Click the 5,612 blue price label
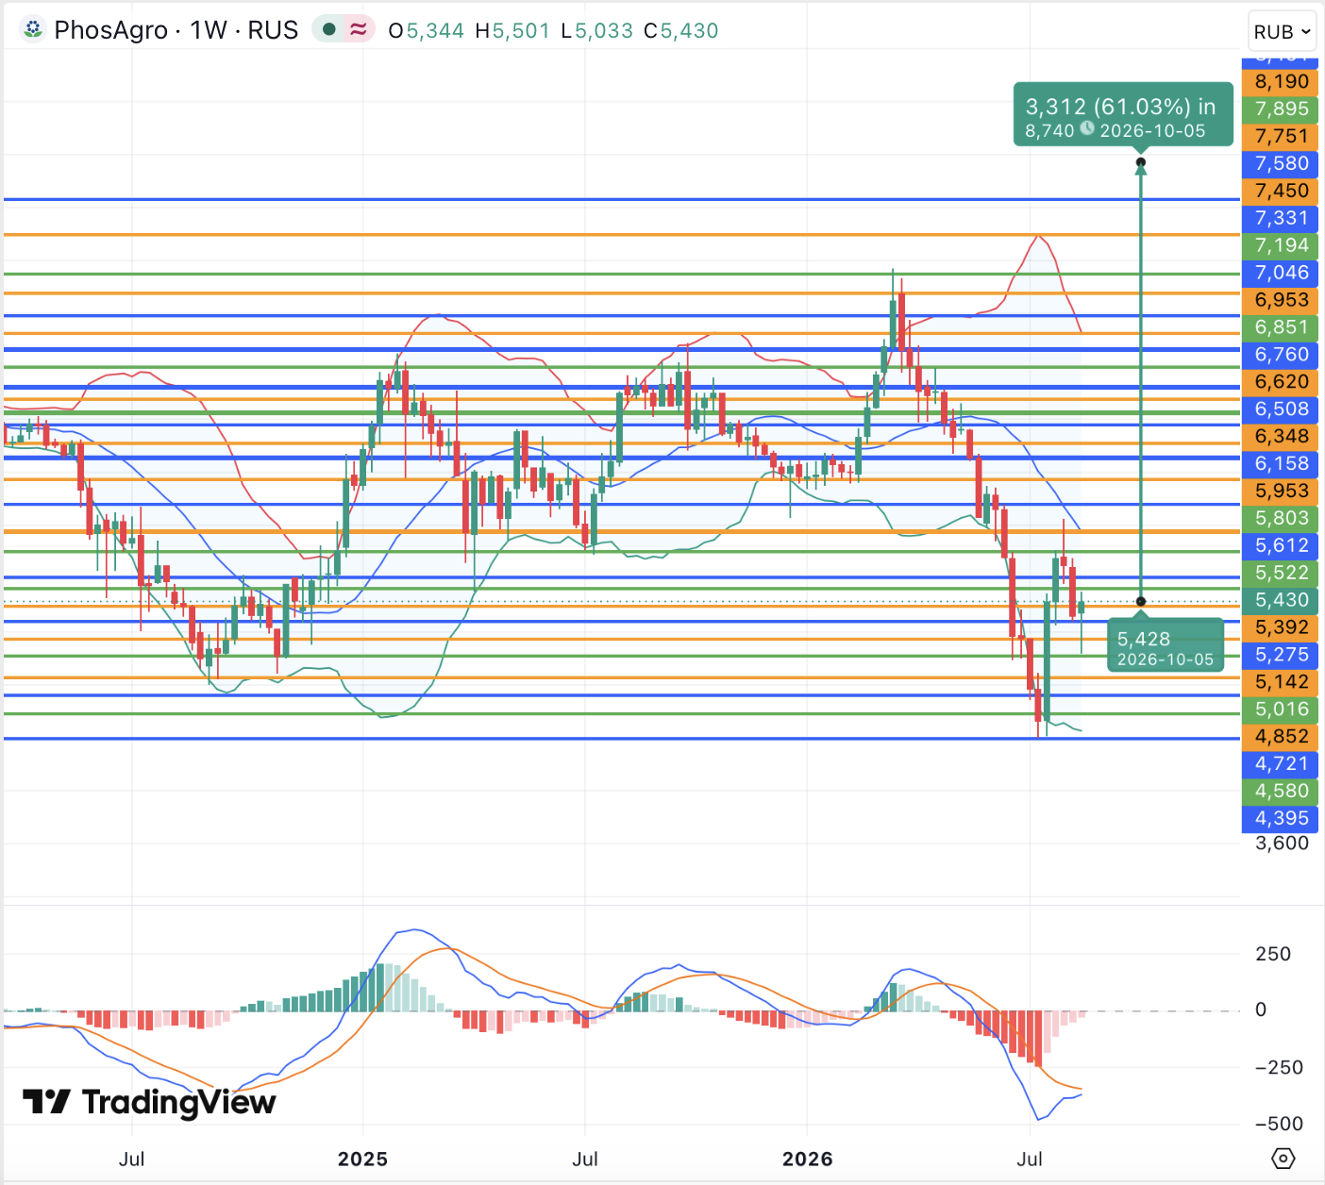The height and width of the screenshot is (1185, 1325). click(x=1281, y=547)
